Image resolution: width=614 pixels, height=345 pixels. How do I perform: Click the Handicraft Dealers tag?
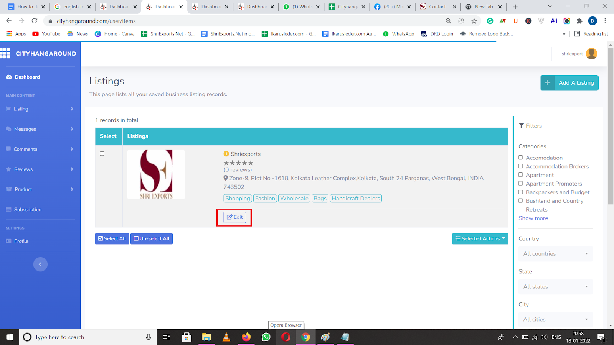coord(356,199)
